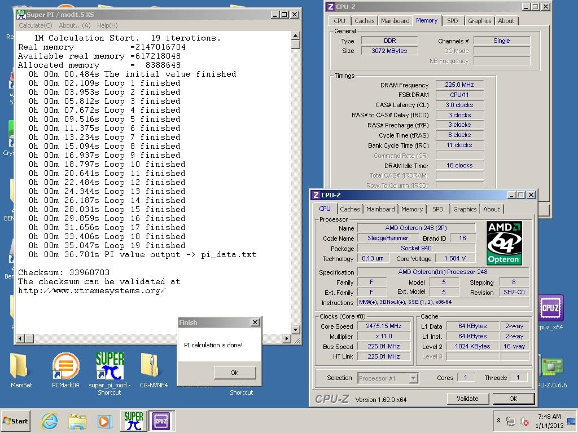The image size is (578, 433).
Task: Click the Level 2 1024 KBytes value
Action: pyautogui.click(x=472, y=346)
